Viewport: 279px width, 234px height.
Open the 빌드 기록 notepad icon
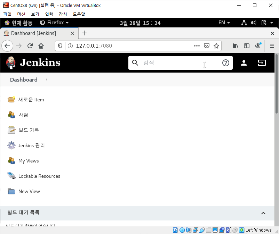click(x=11, y=130)
